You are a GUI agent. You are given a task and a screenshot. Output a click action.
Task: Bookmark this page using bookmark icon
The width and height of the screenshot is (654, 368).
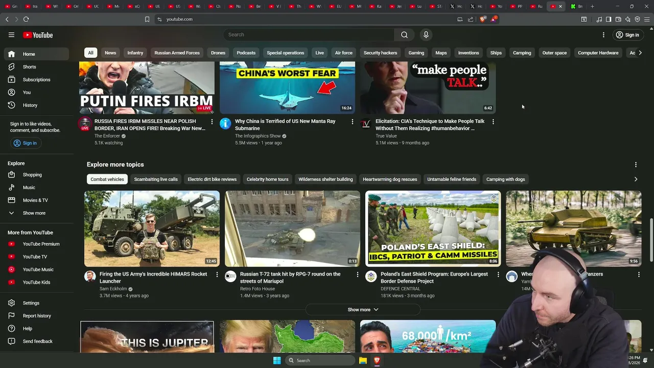point(147,19)
